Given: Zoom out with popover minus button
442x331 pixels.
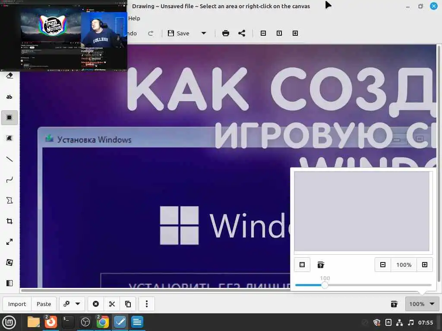Looking at the screenshot, I should tap(383, 265).
